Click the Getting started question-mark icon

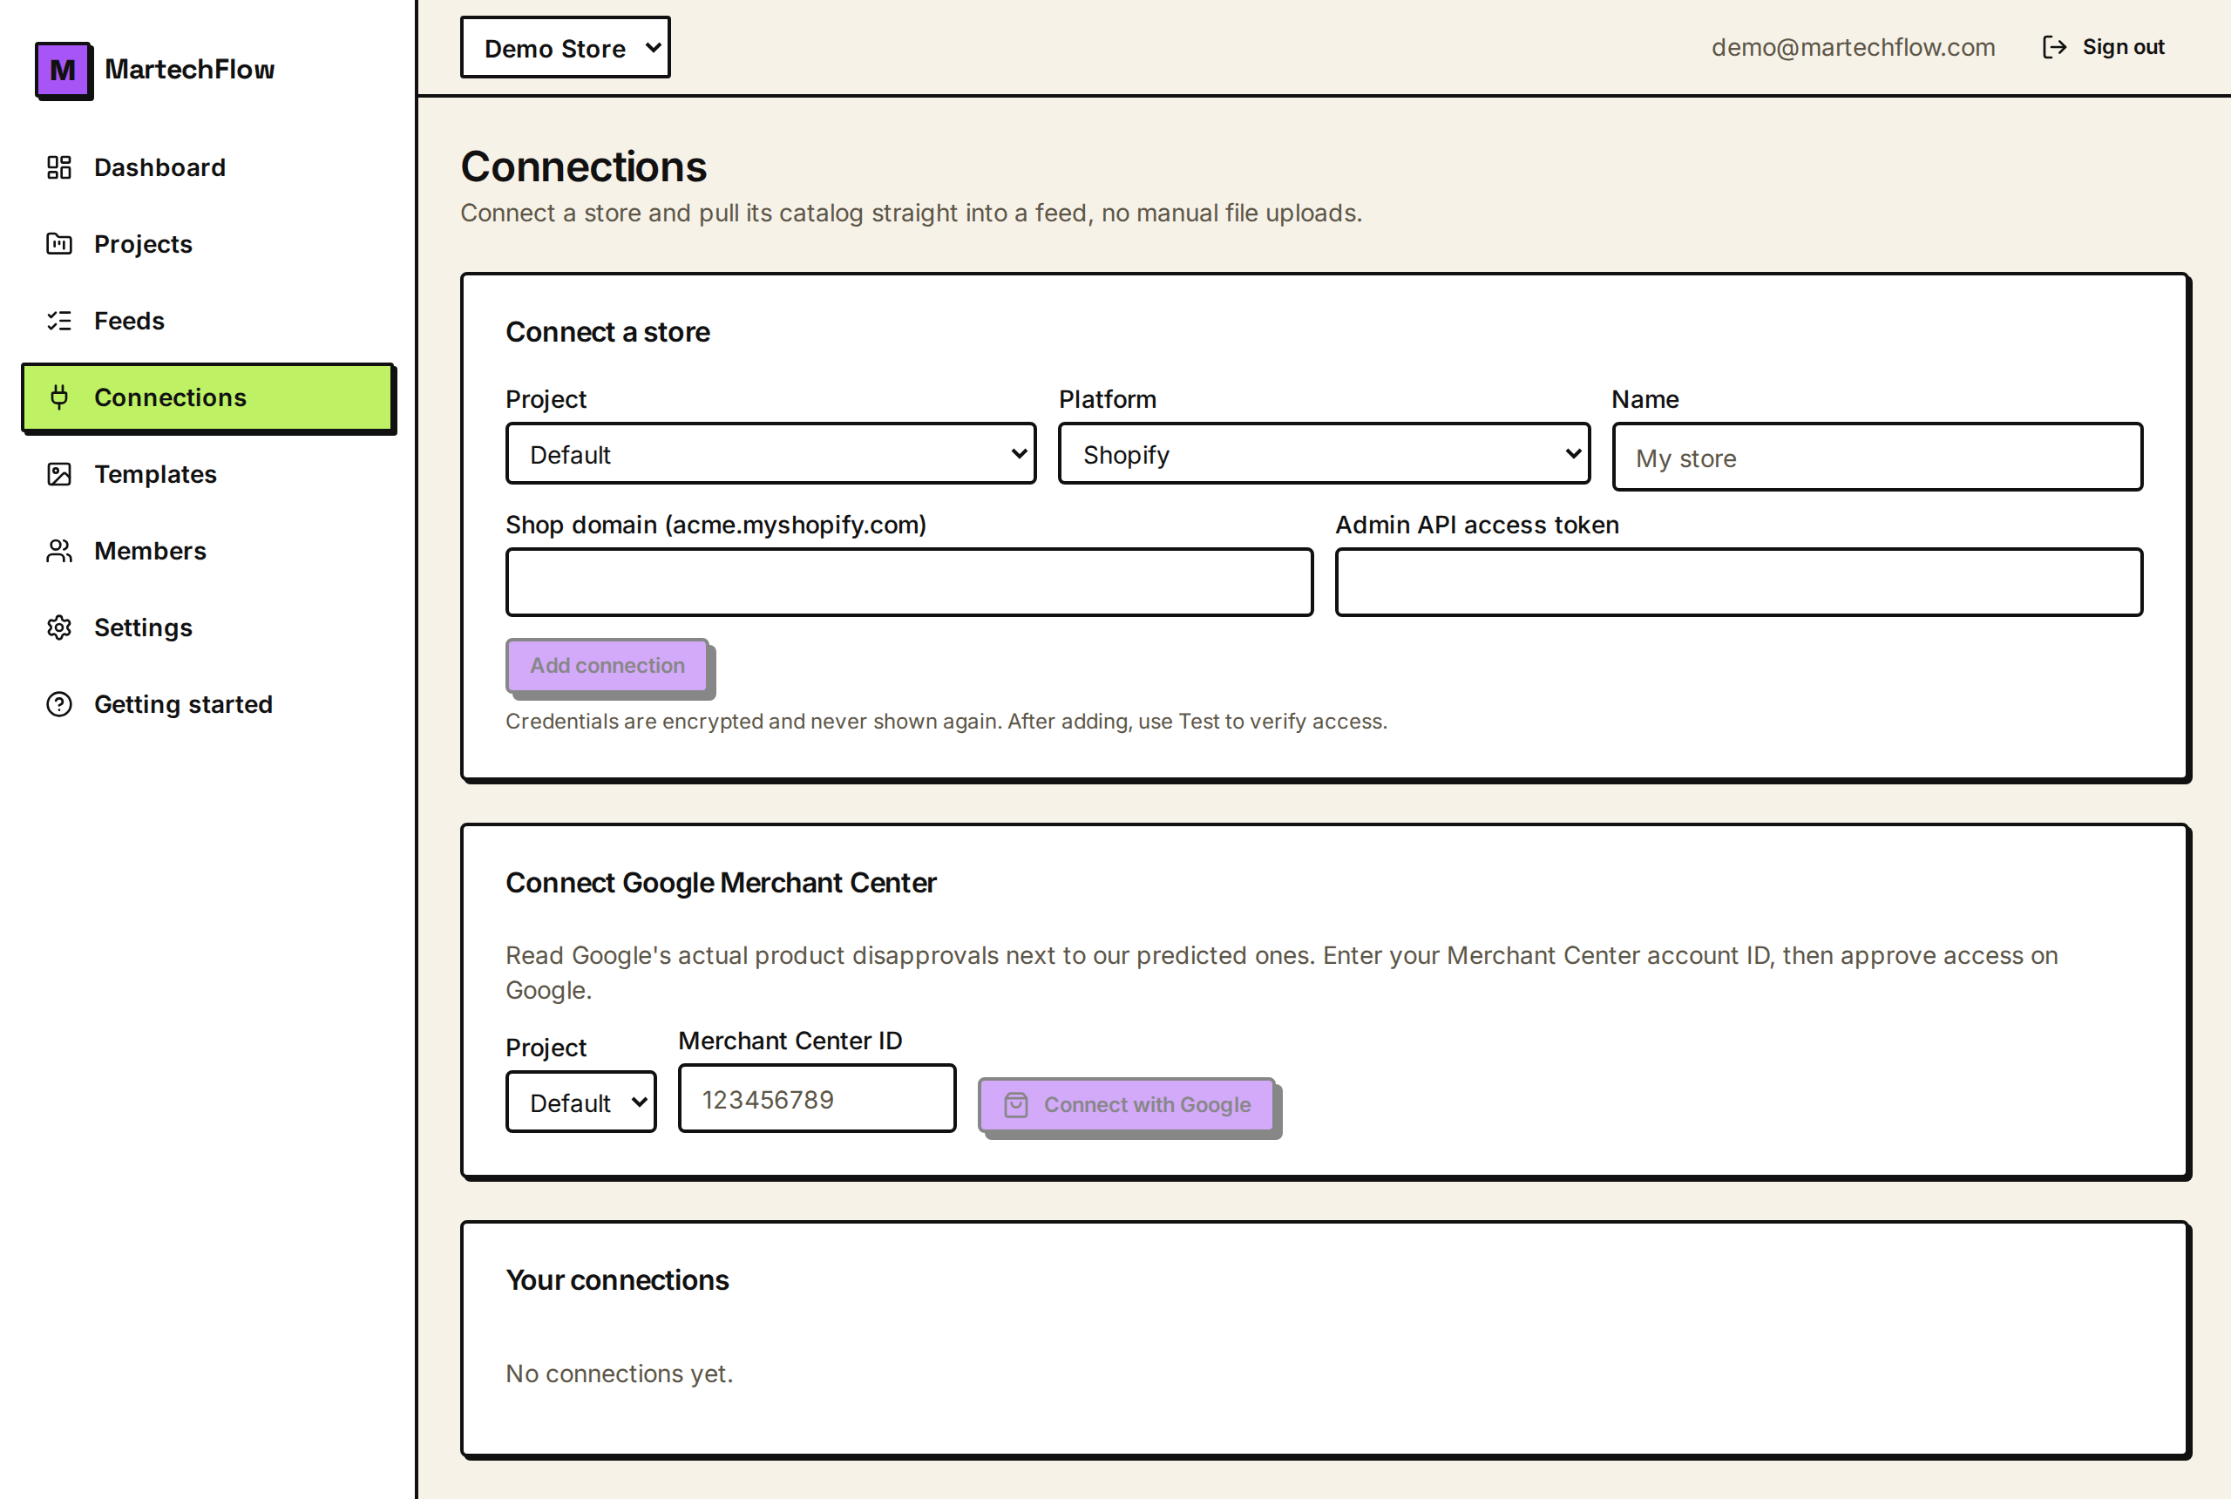(59, 703)
